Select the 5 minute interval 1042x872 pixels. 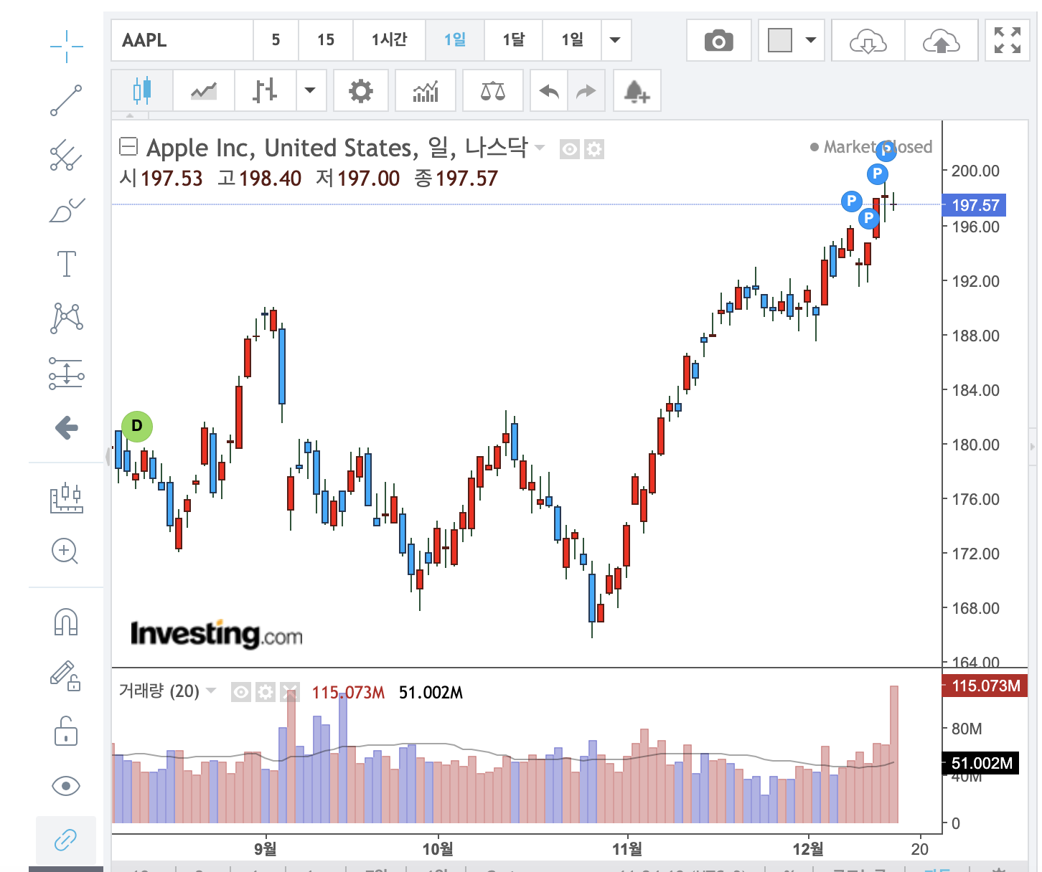(x=276, y=40)
